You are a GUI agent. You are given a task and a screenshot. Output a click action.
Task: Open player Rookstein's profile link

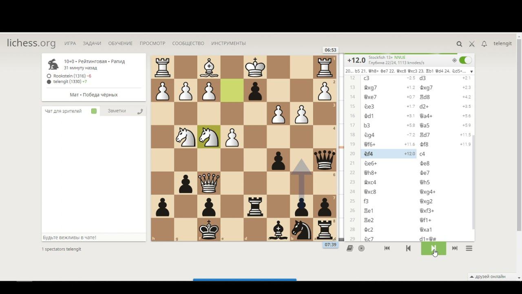69,76
